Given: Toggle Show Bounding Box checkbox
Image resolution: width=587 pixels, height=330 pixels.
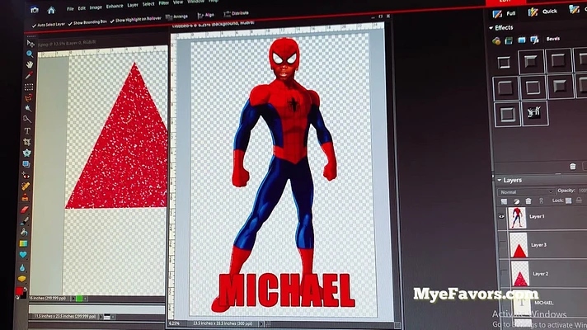Looking at the screenshot, I should tap(70, 24).
